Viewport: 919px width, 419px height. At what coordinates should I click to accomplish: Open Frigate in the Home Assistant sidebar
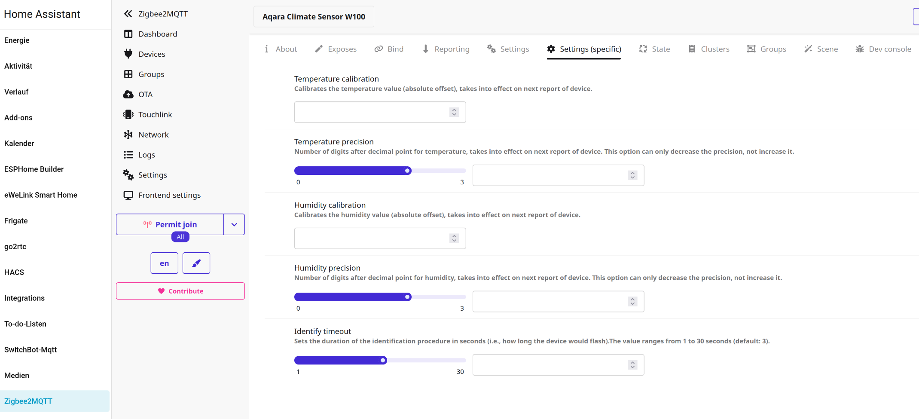point(16,221)
